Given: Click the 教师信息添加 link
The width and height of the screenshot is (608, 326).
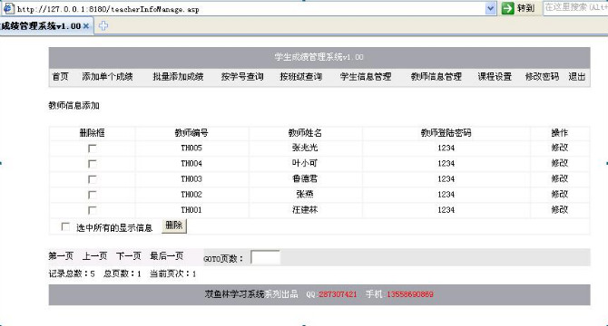Looking at the screenshot, I should coord(74,105).
